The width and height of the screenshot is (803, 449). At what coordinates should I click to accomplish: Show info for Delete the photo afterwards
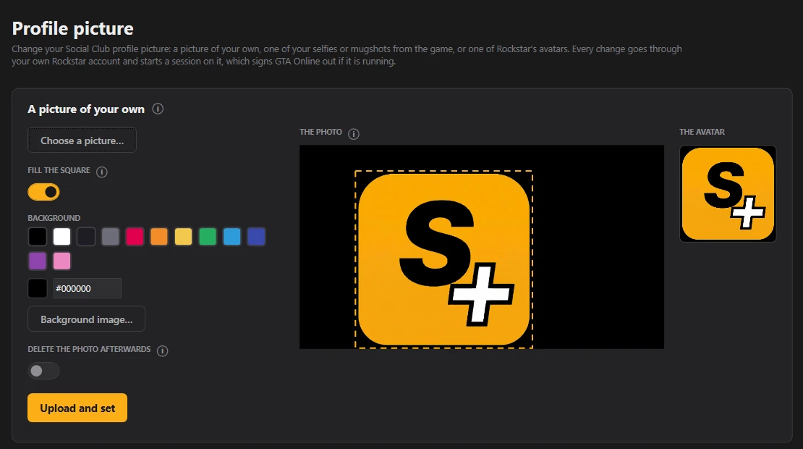162,351
